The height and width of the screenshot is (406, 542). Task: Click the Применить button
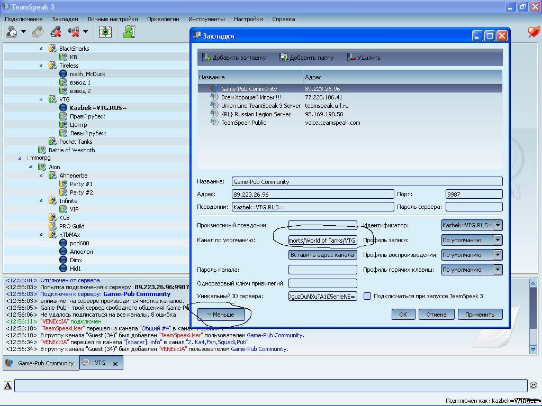point(480,315)
